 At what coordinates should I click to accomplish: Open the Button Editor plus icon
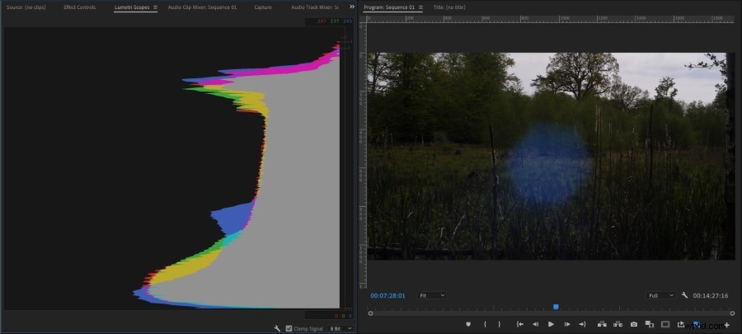coord(727,325)
